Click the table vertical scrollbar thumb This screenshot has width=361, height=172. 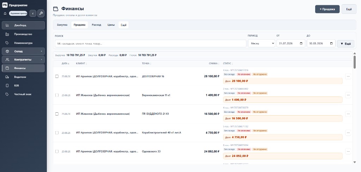pos(355,62)
